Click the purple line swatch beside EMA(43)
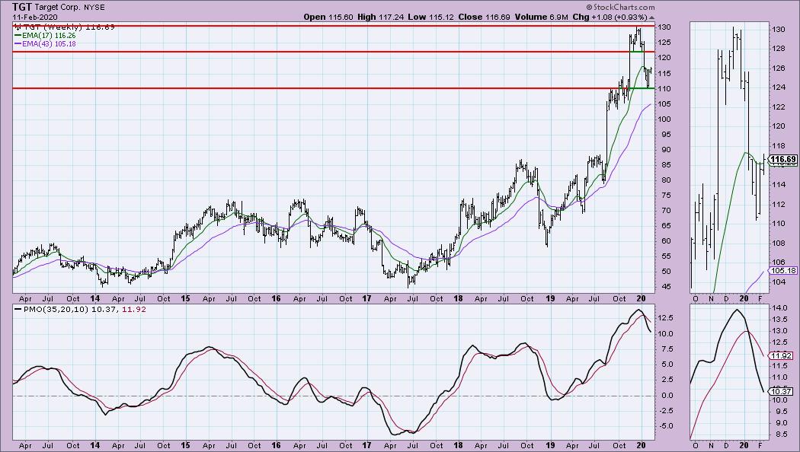Screen dimensions: 800x452 [x=18, y=44]
